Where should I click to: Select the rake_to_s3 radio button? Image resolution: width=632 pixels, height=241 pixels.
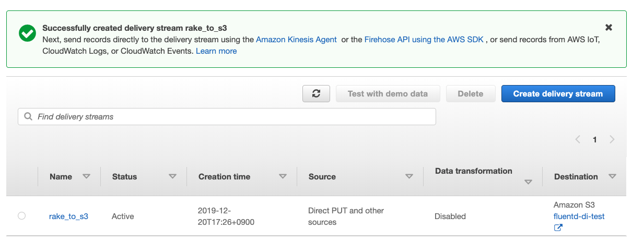click(x=21, y=216)
